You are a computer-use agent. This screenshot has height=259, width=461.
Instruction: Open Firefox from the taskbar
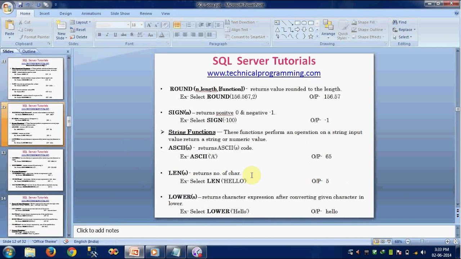click(51, 252)
